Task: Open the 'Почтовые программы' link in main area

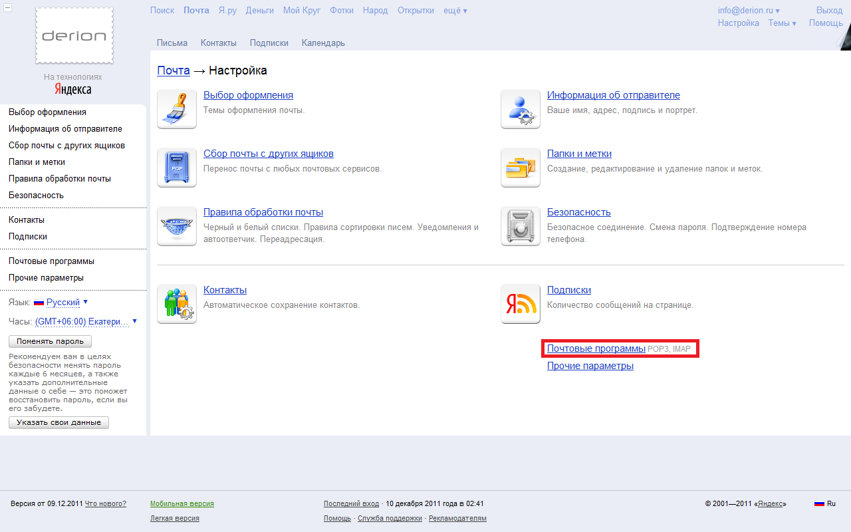Action: [596, 348]
